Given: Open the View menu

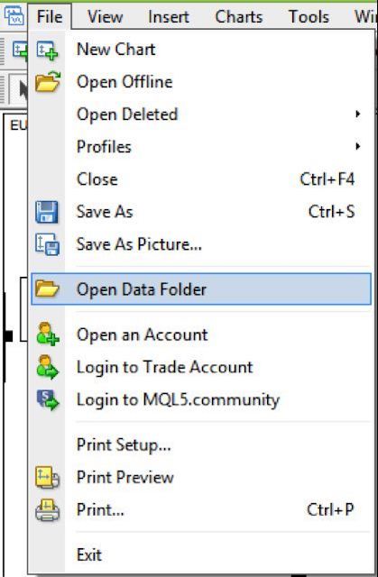Looking at the screenshot, I should (106, 17).
